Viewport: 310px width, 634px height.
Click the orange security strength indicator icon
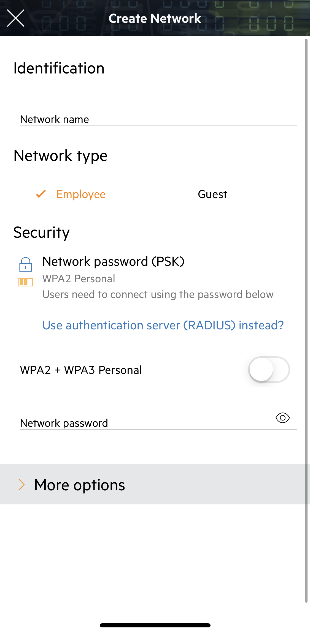tap(26, 282)
